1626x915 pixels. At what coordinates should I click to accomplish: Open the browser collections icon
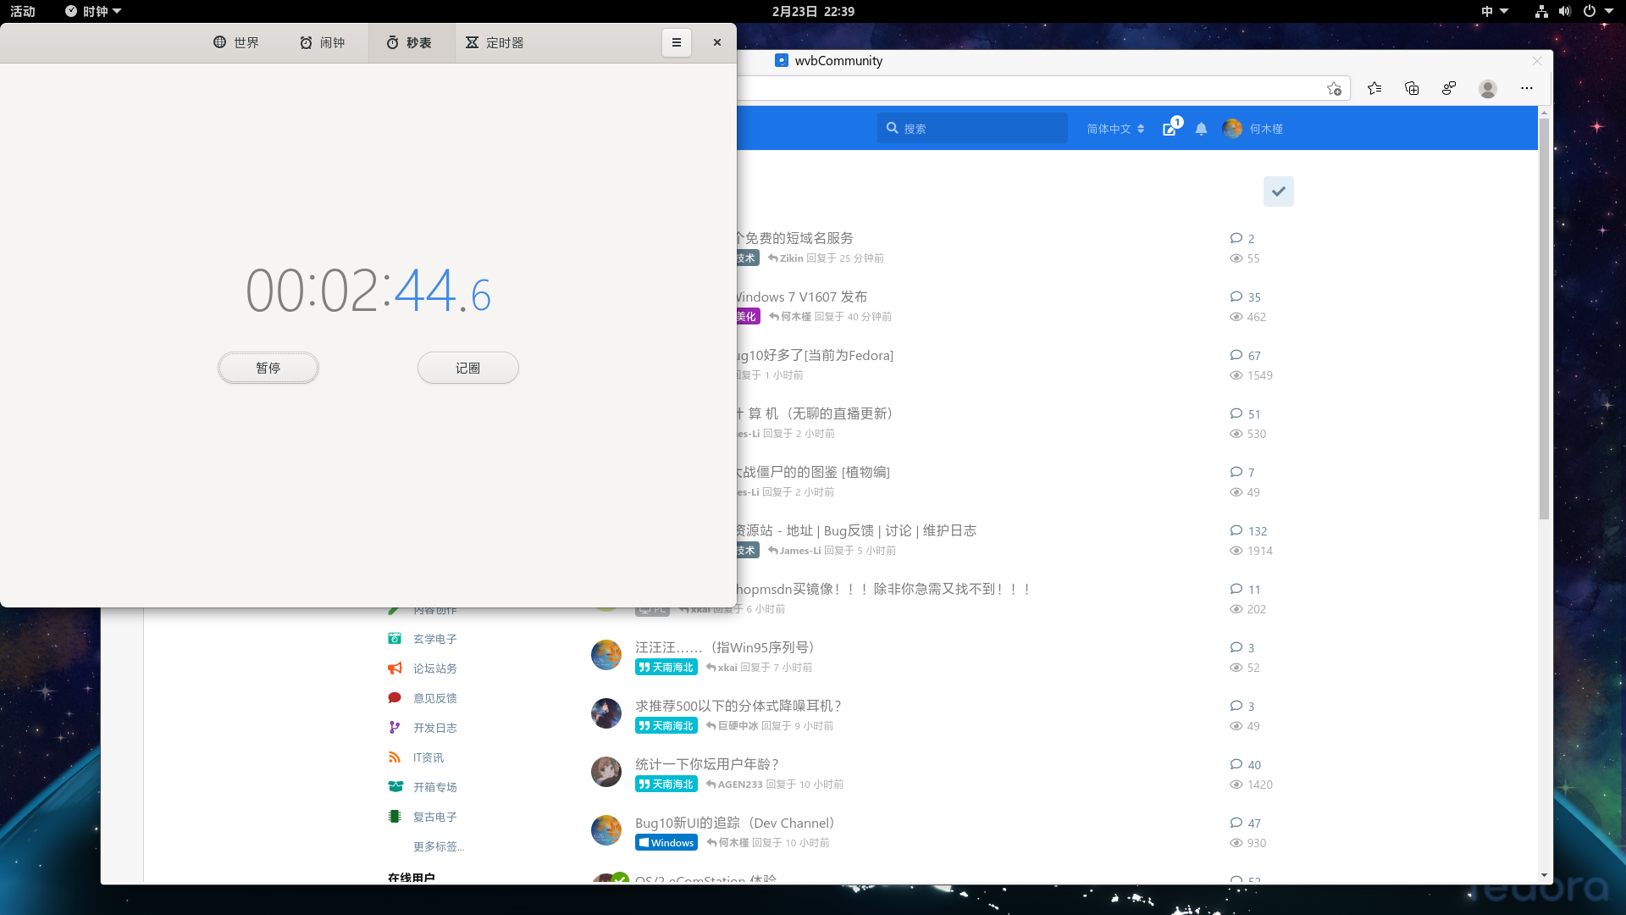(x=1412, y=88)
